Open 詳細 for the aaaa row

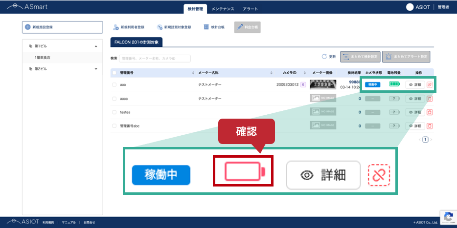pos(415,99)
